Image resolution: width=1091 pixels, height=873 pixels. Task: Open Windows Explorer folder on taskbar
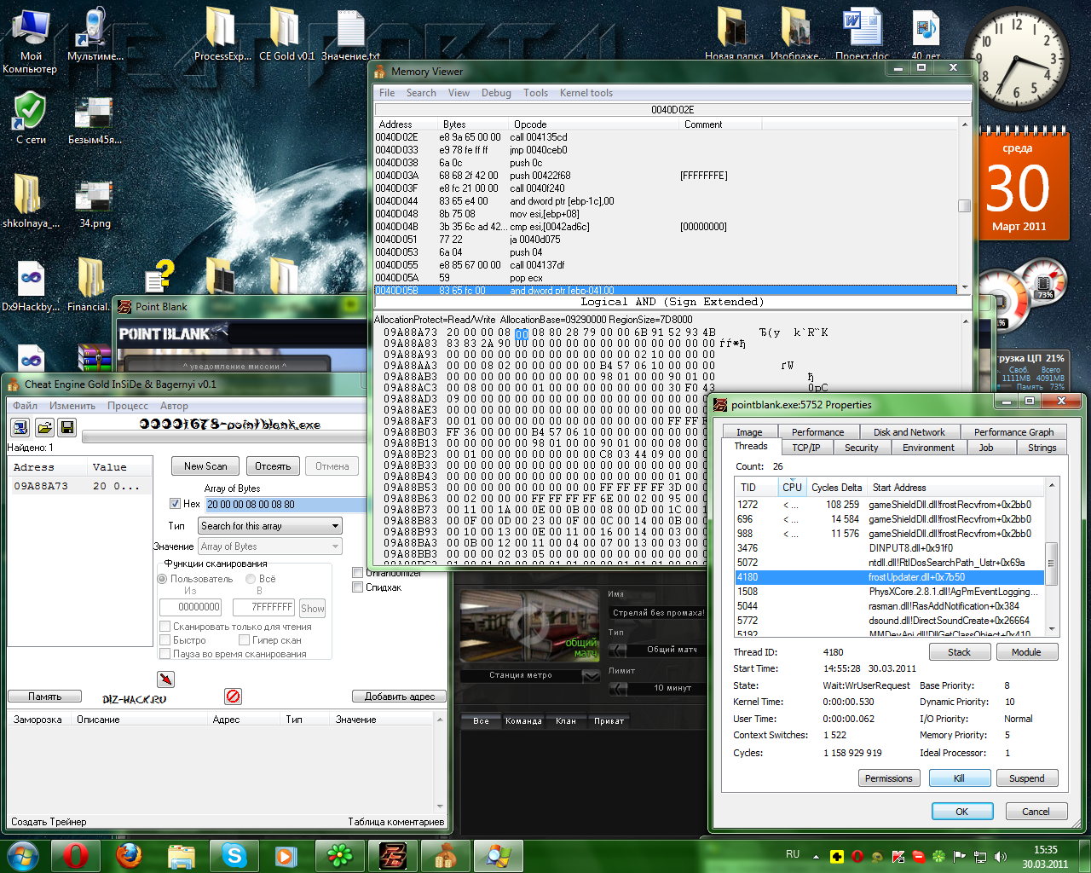(181, 855)
